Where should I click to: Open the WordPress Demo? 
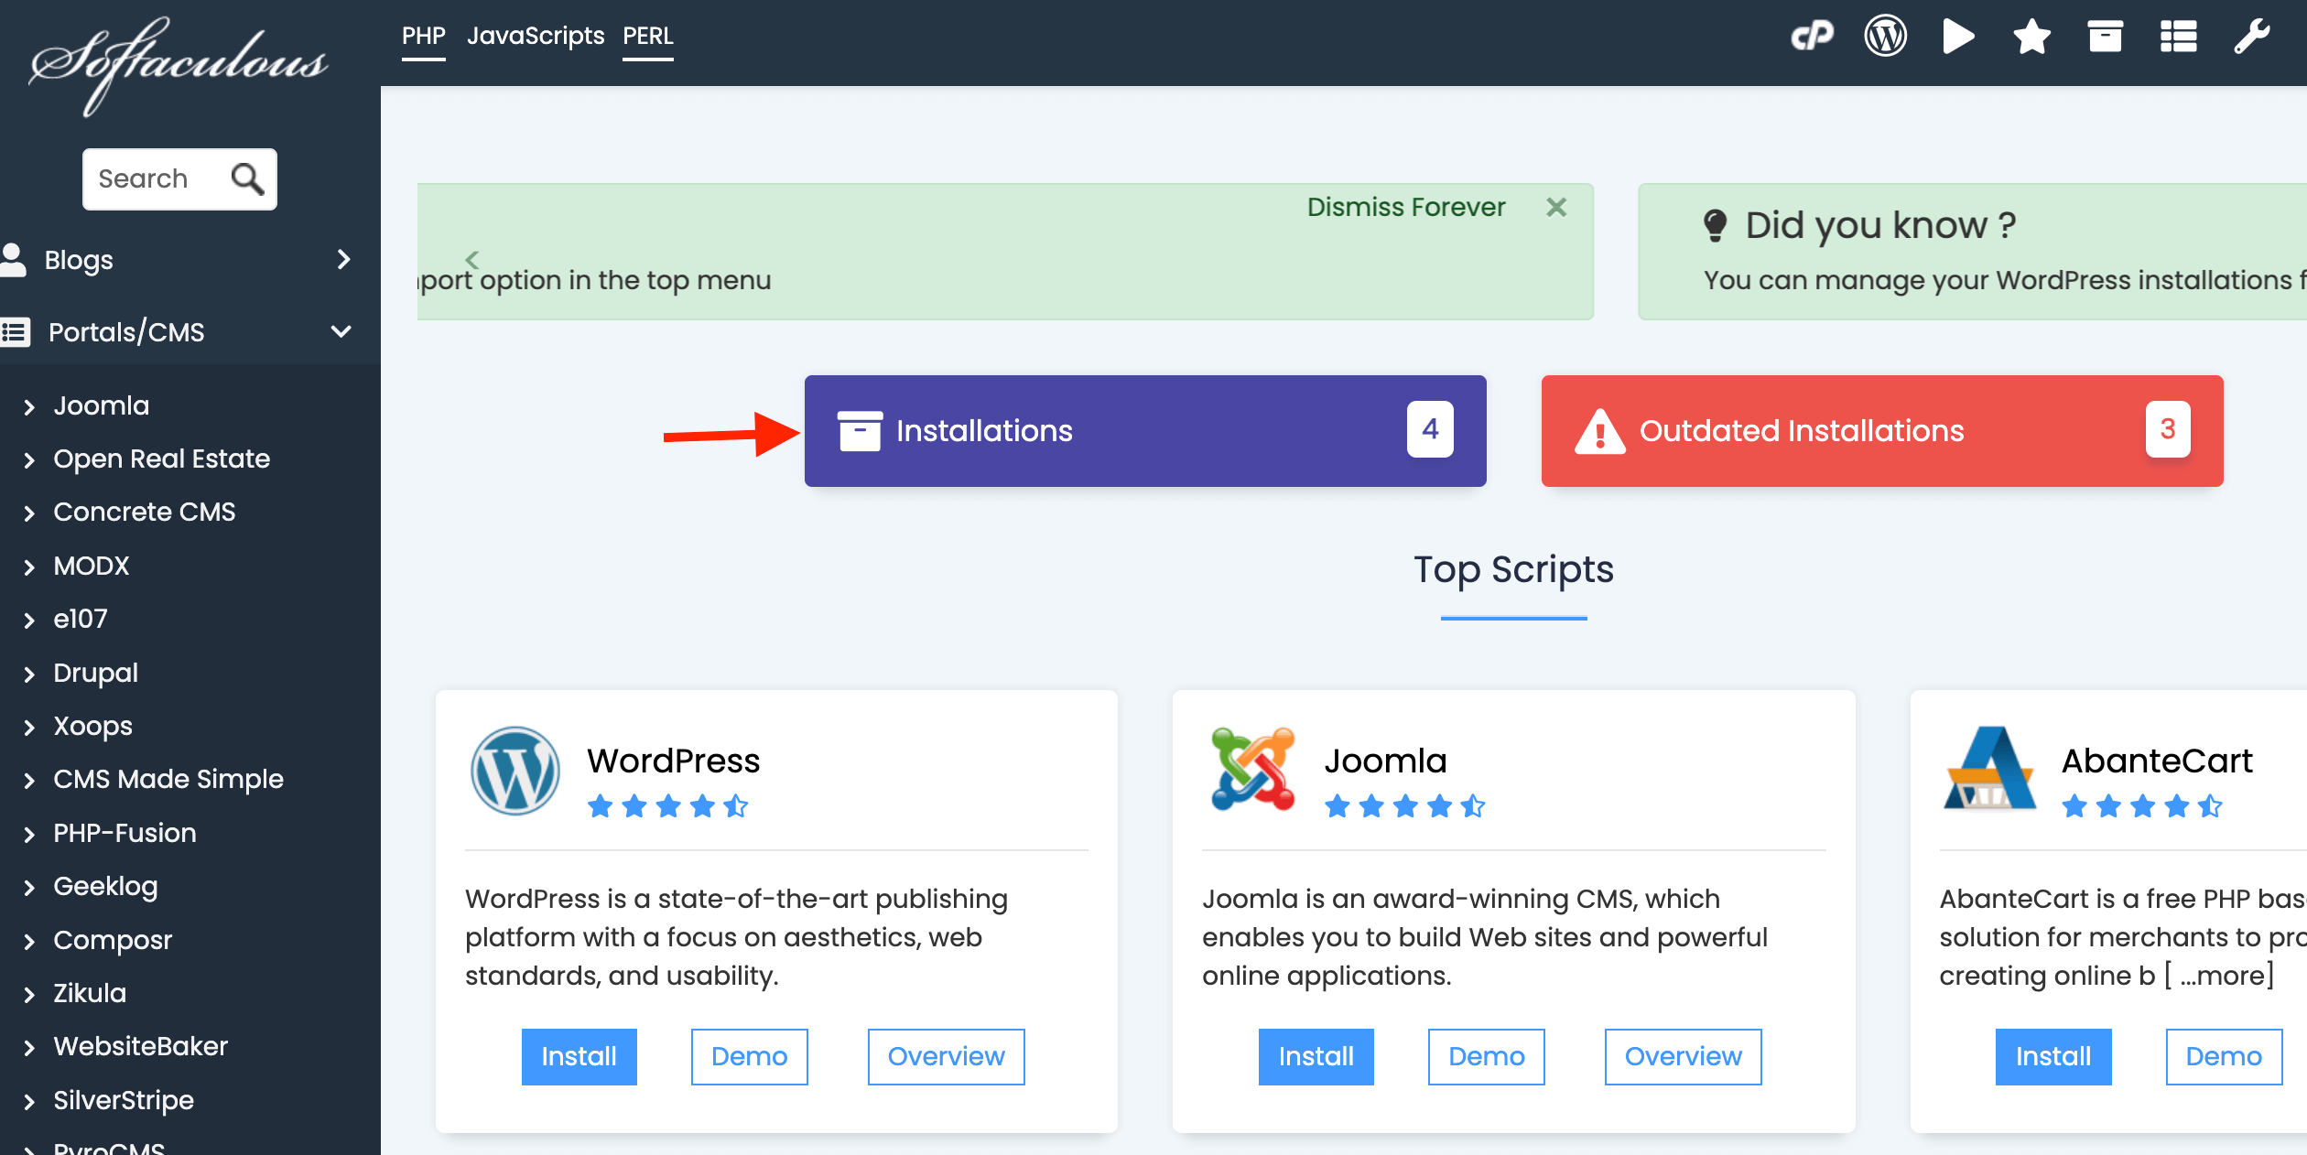749,1056
